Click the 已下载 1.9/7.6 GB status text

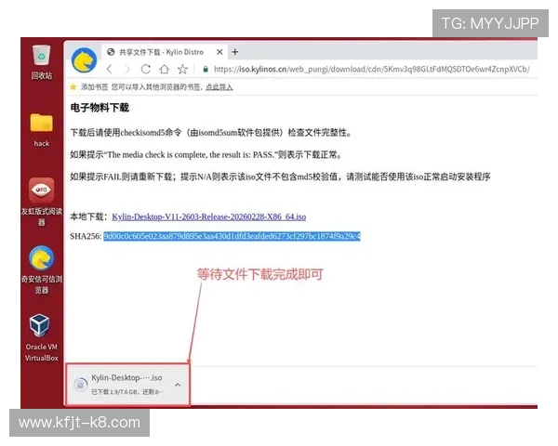coord(127,392)
